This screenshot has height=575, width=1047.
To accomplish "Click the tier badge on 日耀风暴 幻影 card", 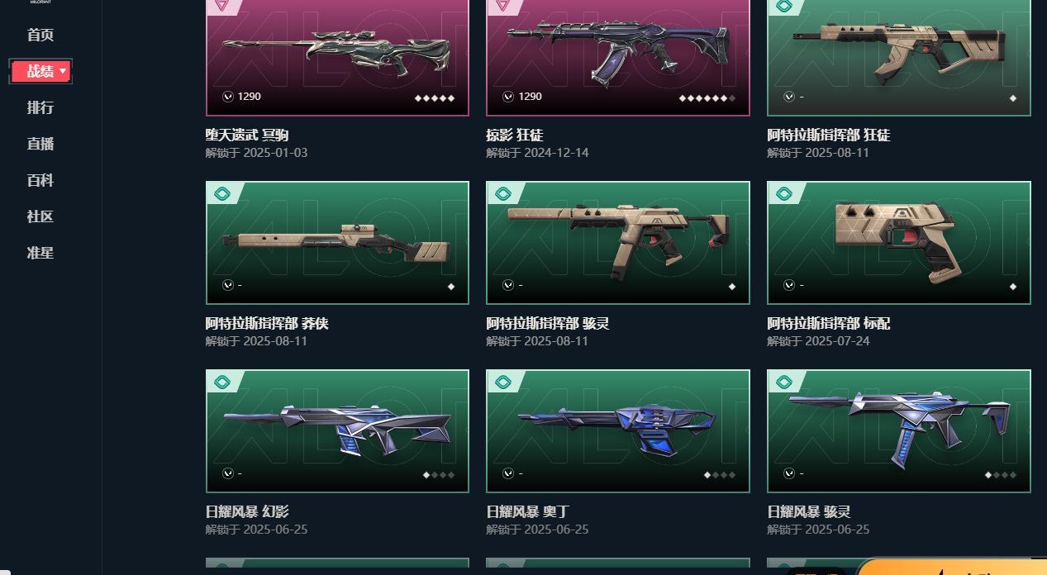I will 221,383.
